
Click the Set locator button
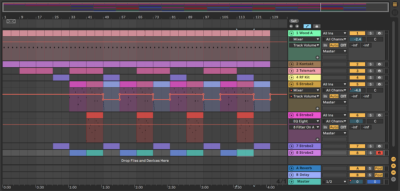click(294, 21)
